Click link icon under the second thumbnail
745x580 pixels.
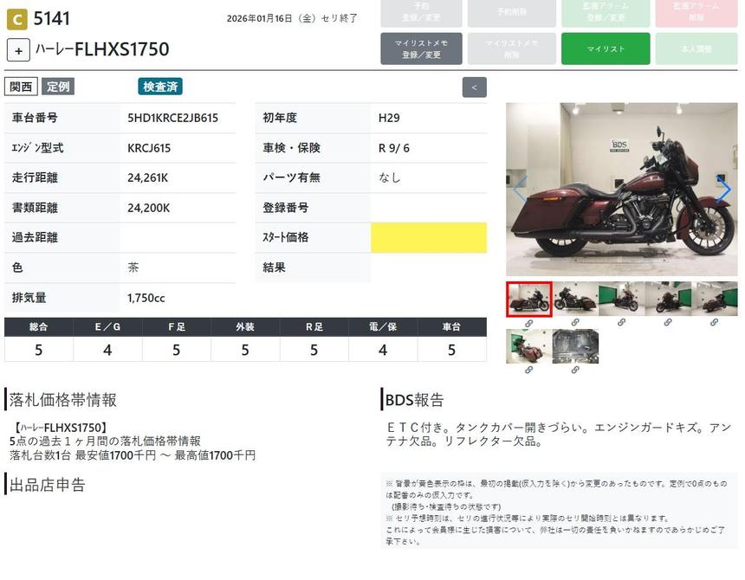tap(575, 322)
